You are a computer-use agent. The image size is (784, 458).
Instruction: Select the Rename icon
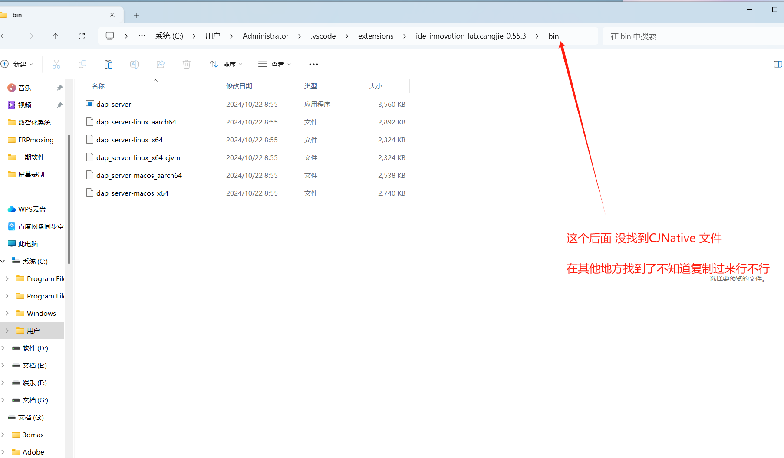(134, 64)
